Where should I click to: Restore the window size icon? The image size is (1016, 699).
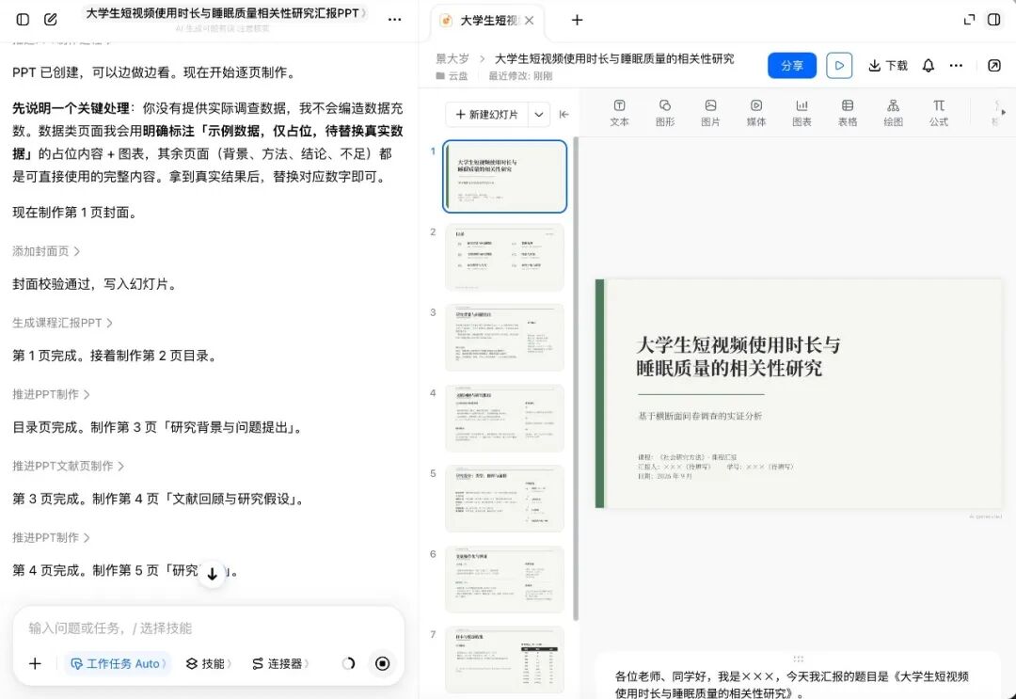969,20
